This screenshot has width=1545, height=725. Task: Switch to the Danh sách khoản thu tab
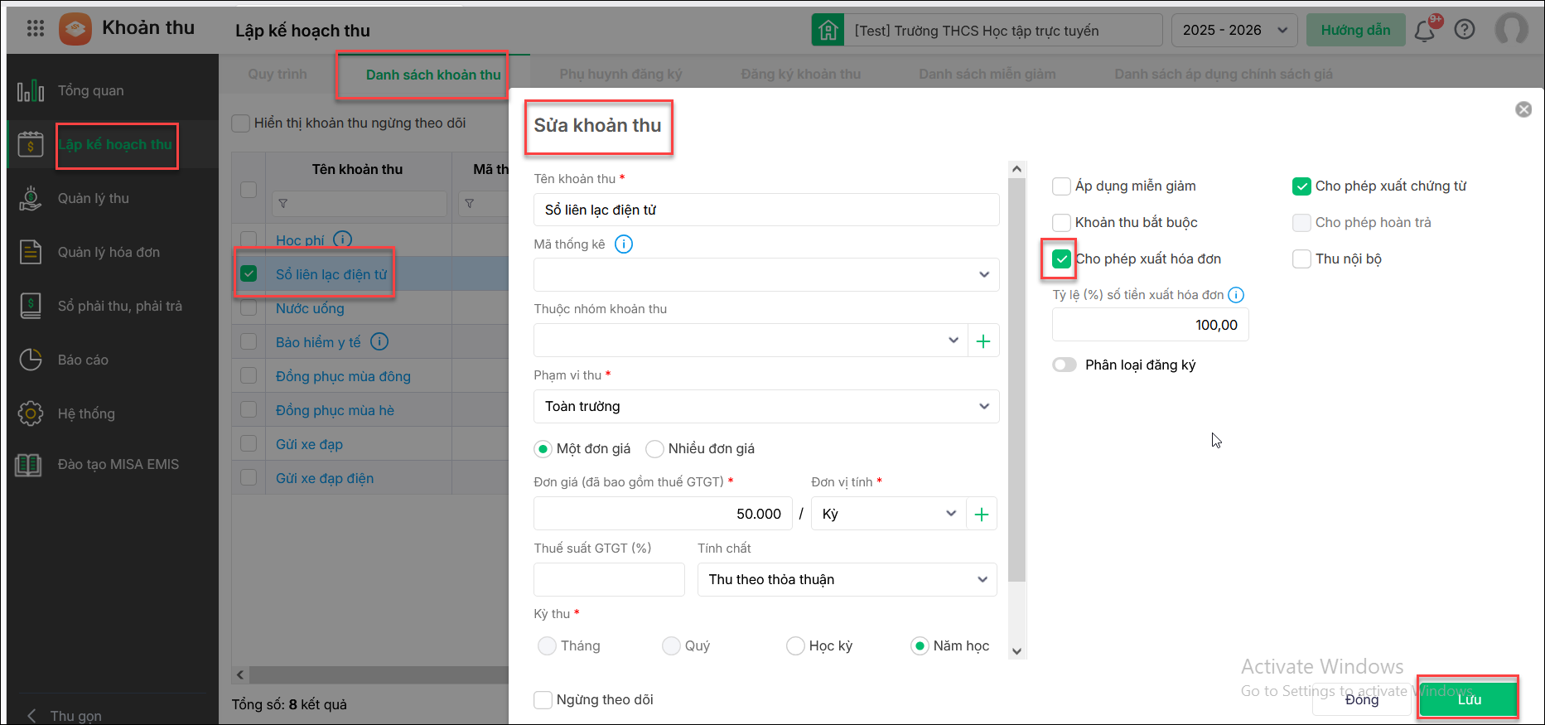pos(433,75)
